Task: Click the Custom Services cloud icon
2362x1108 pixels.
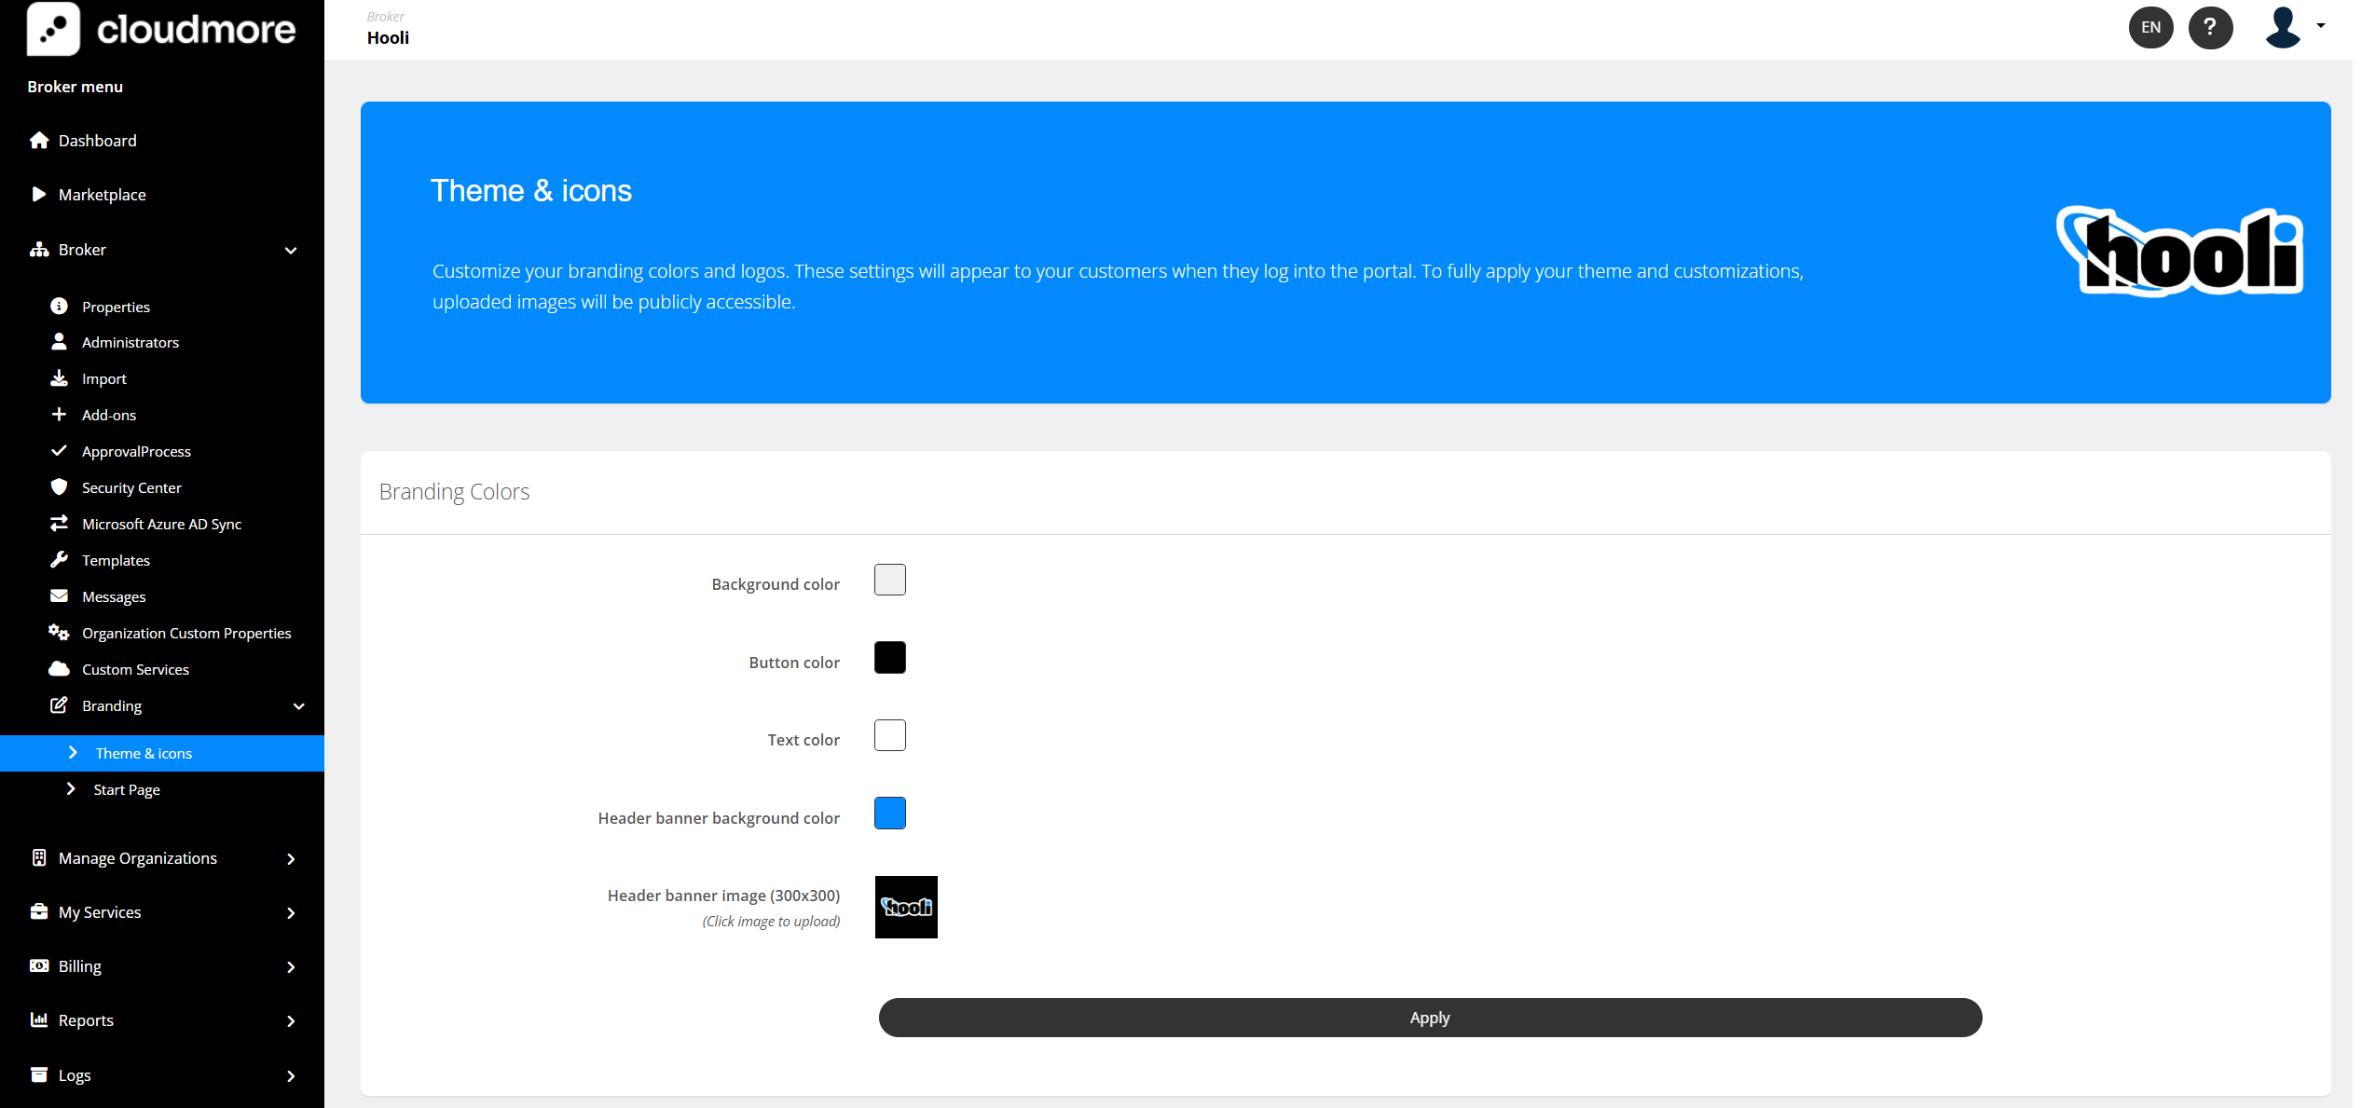Action: pyautogui.click(x=59, y=669)
